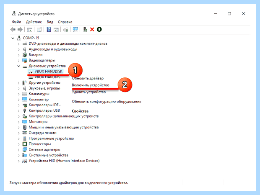This screenshot has height=195, width=260.
Task: Choose Свойства in context menu
Action: point(80,111)
